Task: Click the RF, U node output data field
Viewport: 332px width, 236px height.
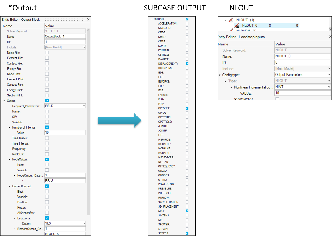Action: [65, 181]
